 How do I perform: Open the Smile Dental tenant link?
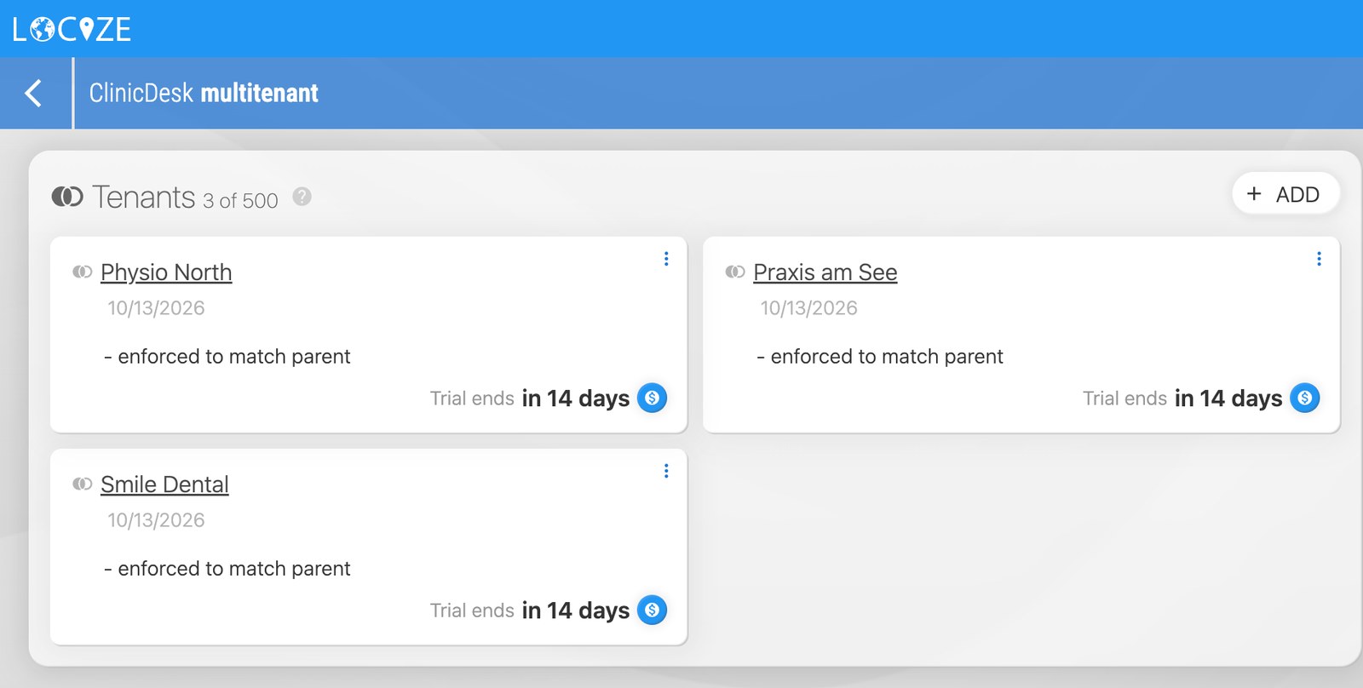(x=164, y=484)
